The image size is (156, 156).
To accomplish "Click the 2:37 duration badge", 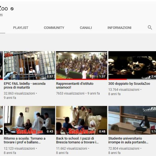I will [50, 76].
